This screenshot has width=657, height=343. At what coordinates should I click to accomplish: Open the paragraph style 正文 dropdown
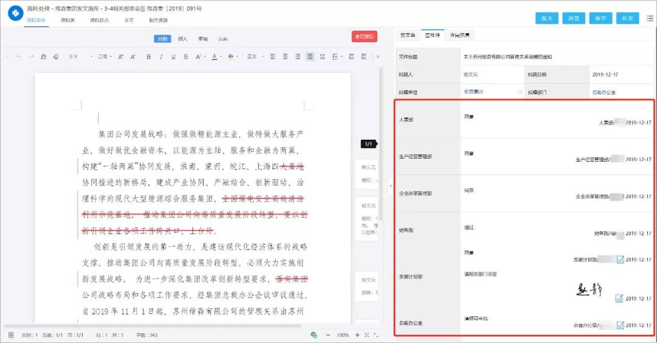[x=255, y=57]
